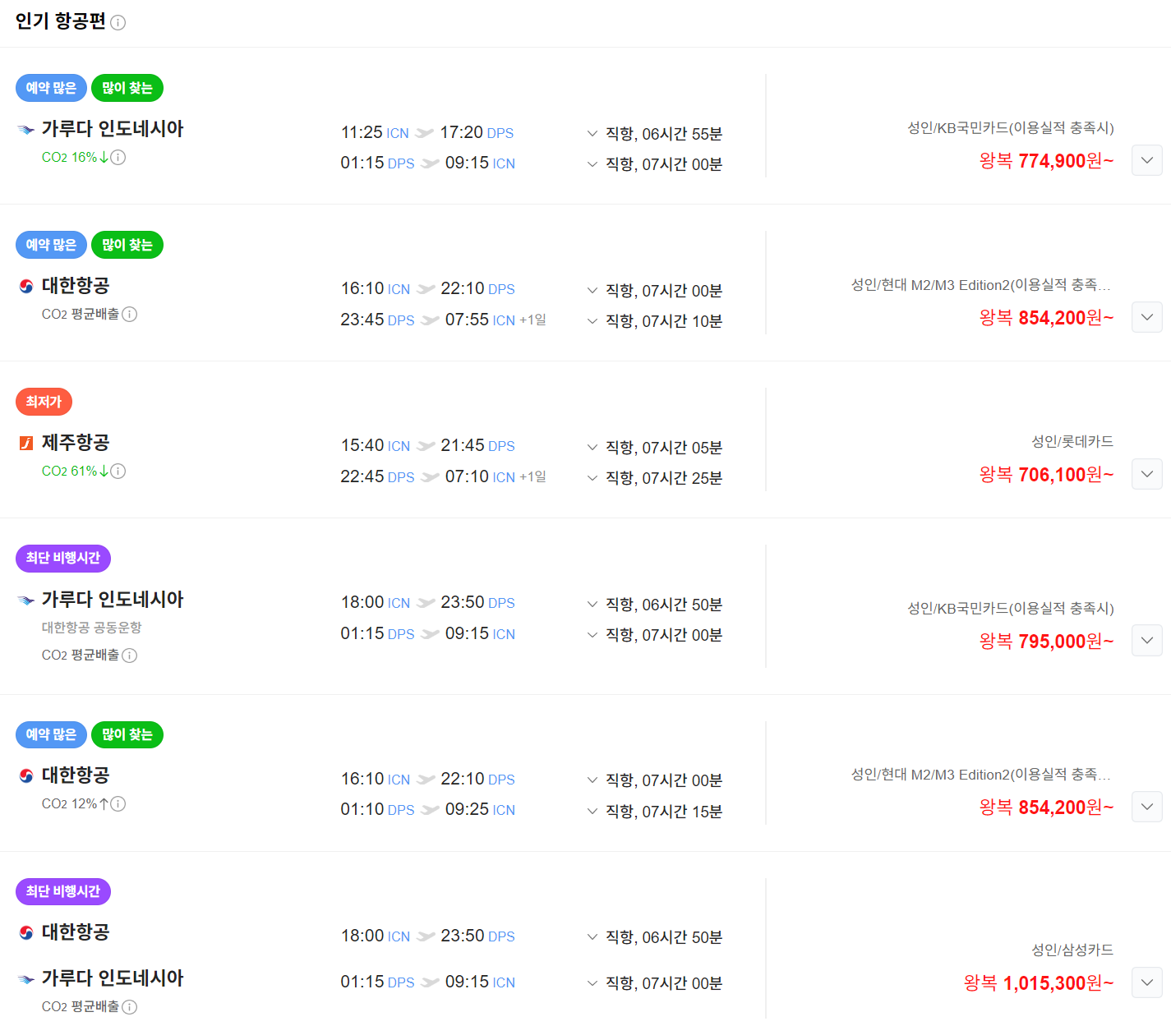Click info icon next to 인기 항공편 heading

(118, 23)
